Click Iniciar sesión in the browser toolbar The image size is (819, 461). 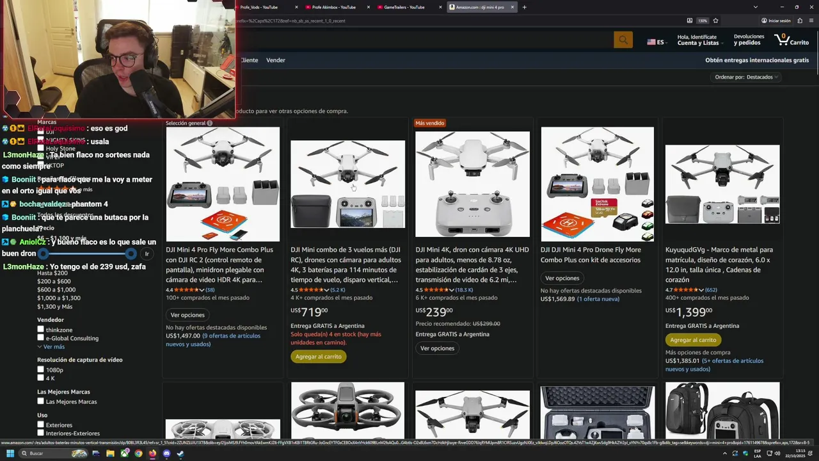775,20
